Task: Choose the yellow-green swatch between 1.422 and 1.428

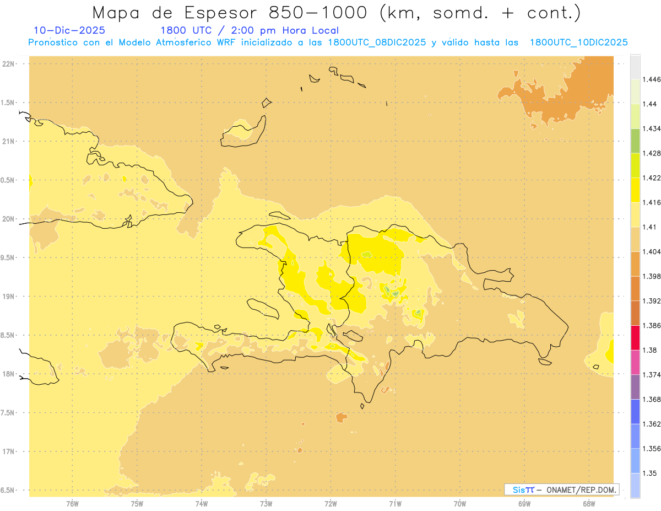Action: click(635, 165)
